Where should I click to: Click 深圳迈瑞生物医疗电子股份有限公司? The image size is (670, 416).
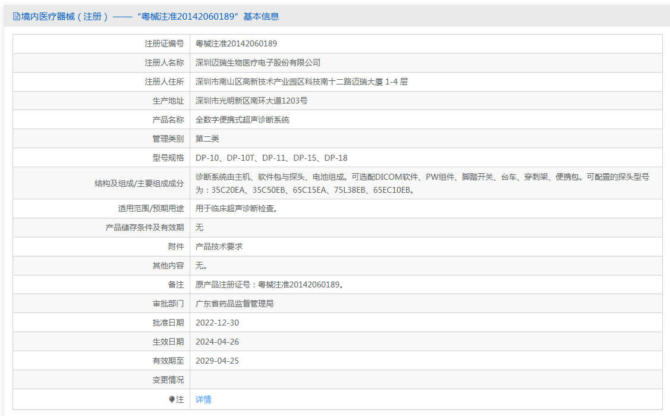(258, 63)
